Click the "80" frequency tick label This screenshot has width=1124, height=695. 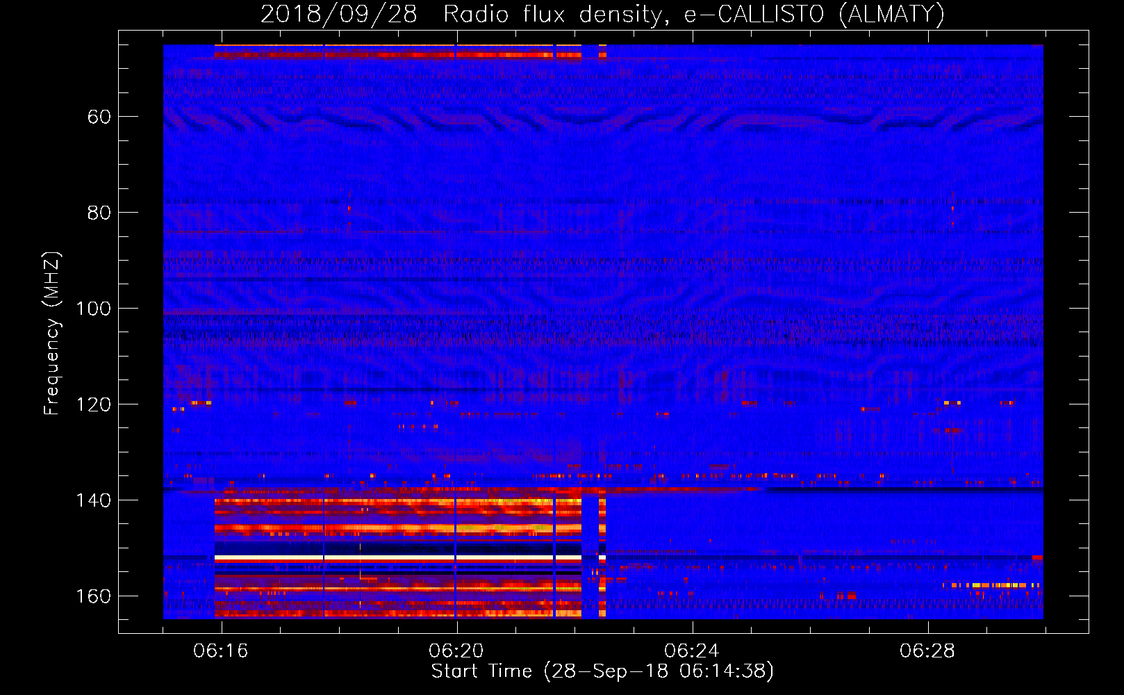[99, 213]
